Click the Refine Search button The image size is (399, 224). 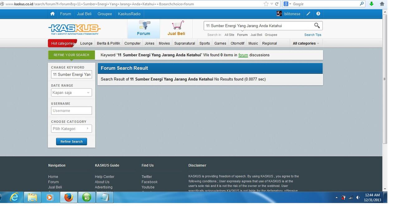click(x=71, y=142)
